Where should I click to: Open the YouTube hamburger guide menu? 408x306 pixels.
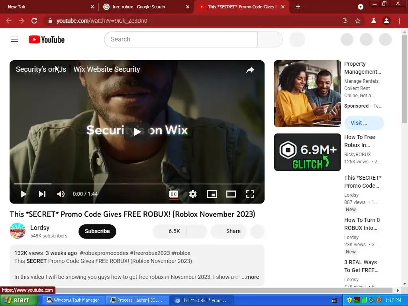14,39
